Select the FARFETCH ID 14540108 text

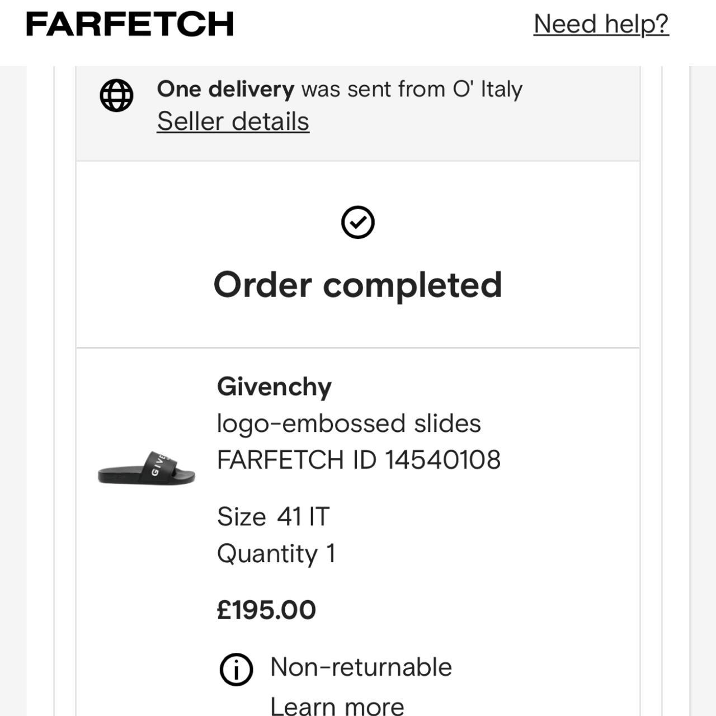point(359,460)
